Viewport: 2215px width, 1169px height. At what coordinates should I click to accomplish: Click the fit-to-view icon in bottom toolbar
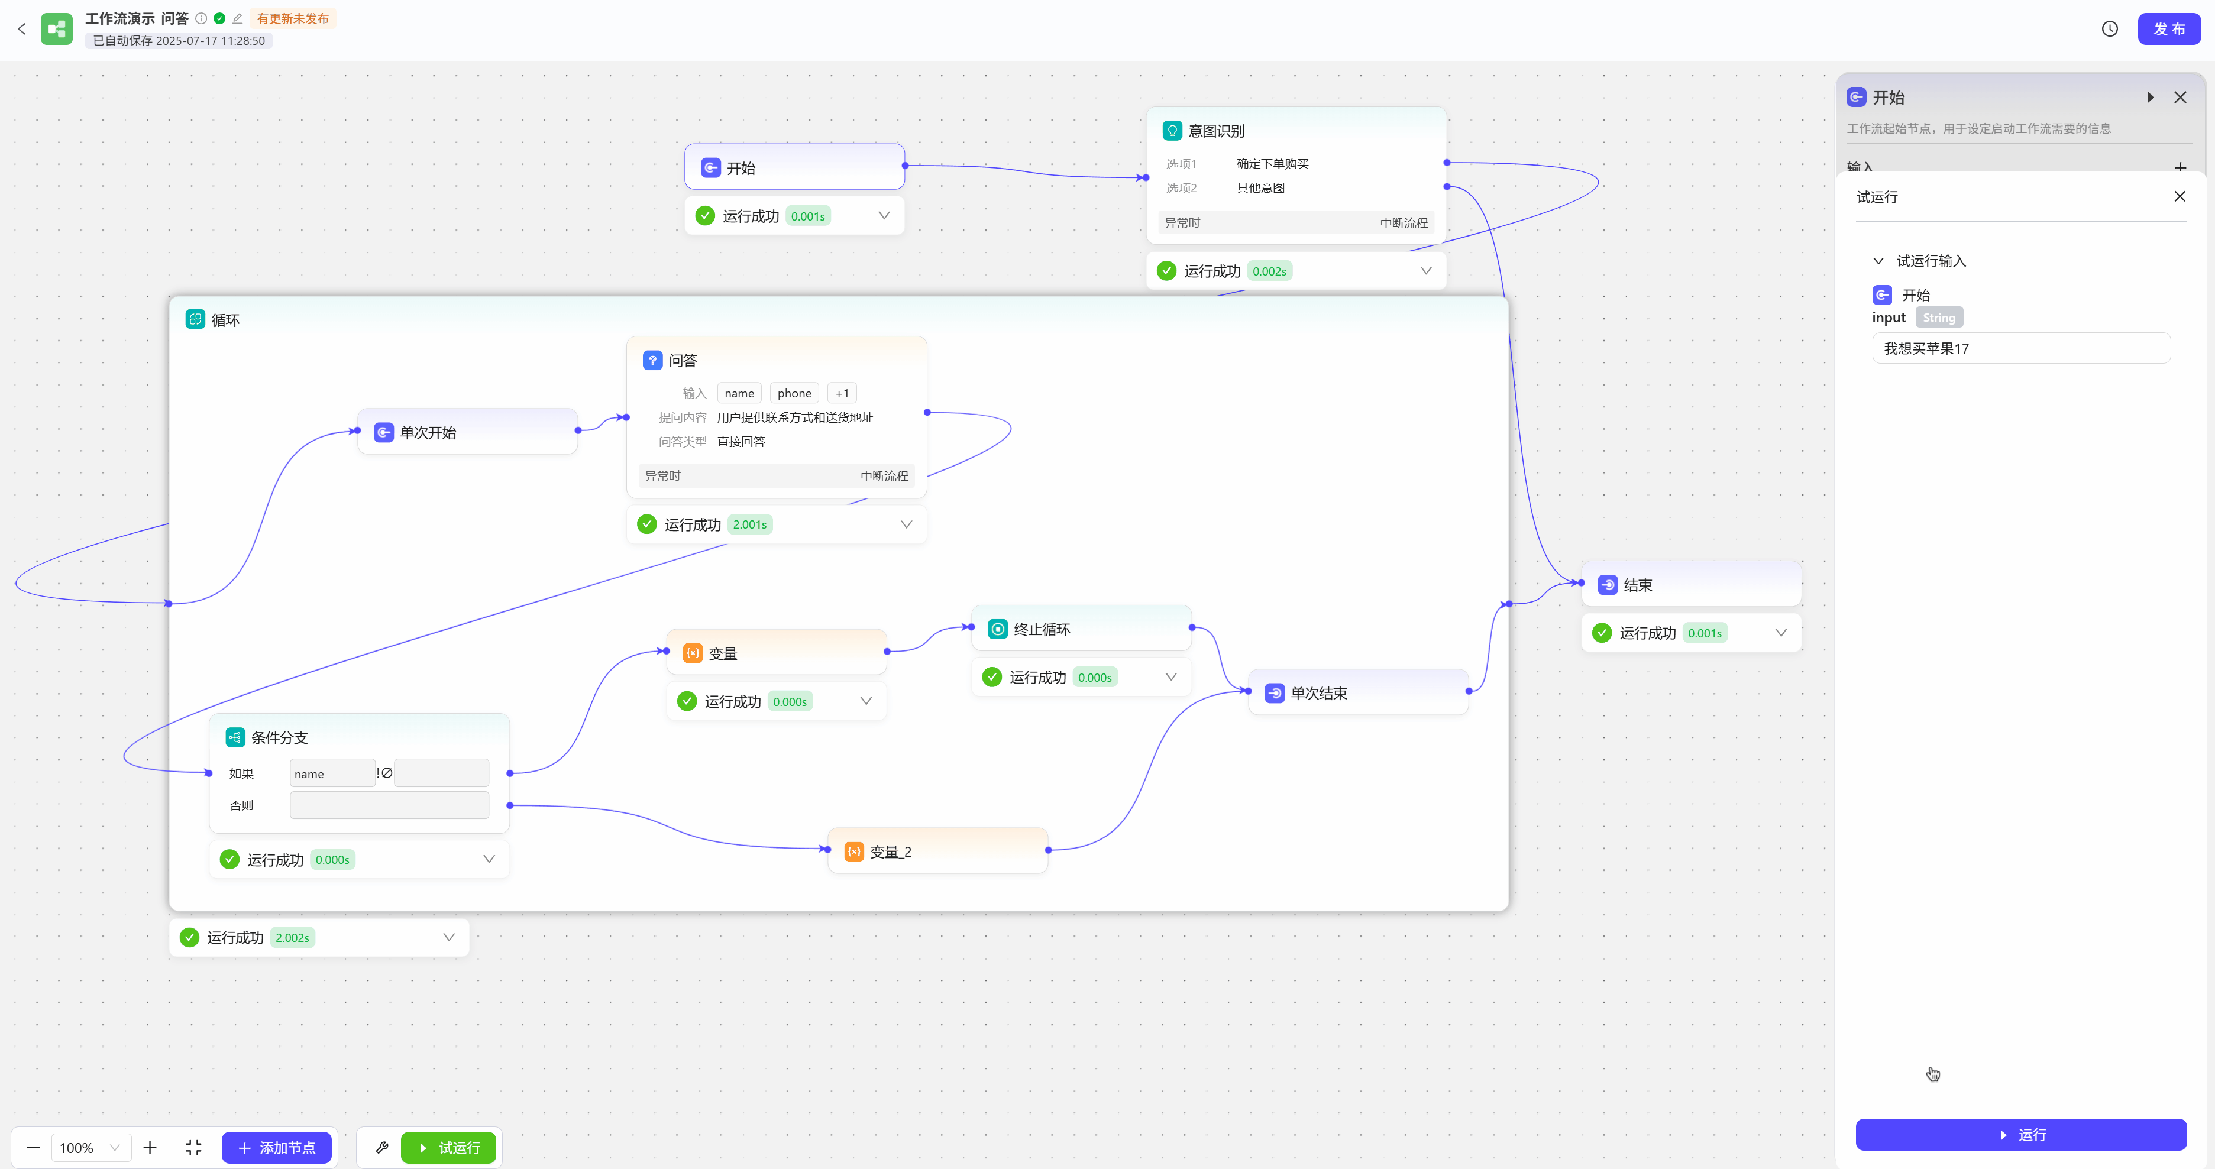click(193, 1148)
